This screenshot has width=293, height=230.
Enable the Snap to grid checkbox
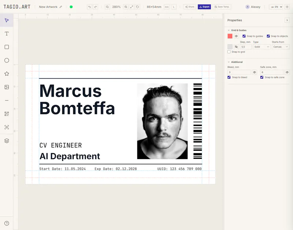[229, 52]
